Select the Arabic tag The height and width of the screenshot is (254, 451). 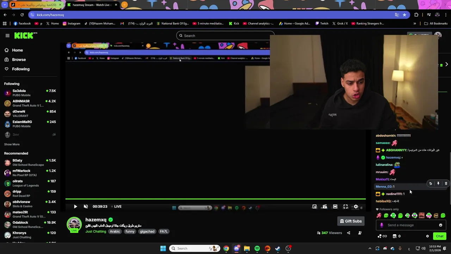(x=115, y=231)
